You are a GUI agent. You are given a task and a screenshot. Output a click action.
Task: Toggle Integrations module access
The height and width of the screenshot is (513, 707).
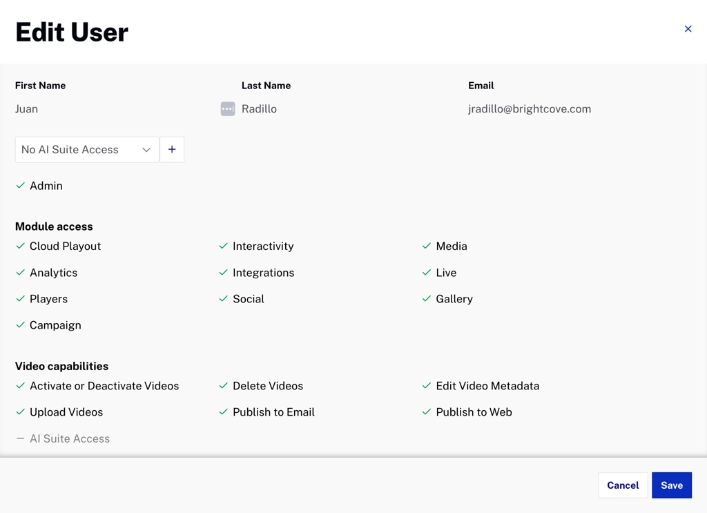pyautogui.click(x=224, y=273)
